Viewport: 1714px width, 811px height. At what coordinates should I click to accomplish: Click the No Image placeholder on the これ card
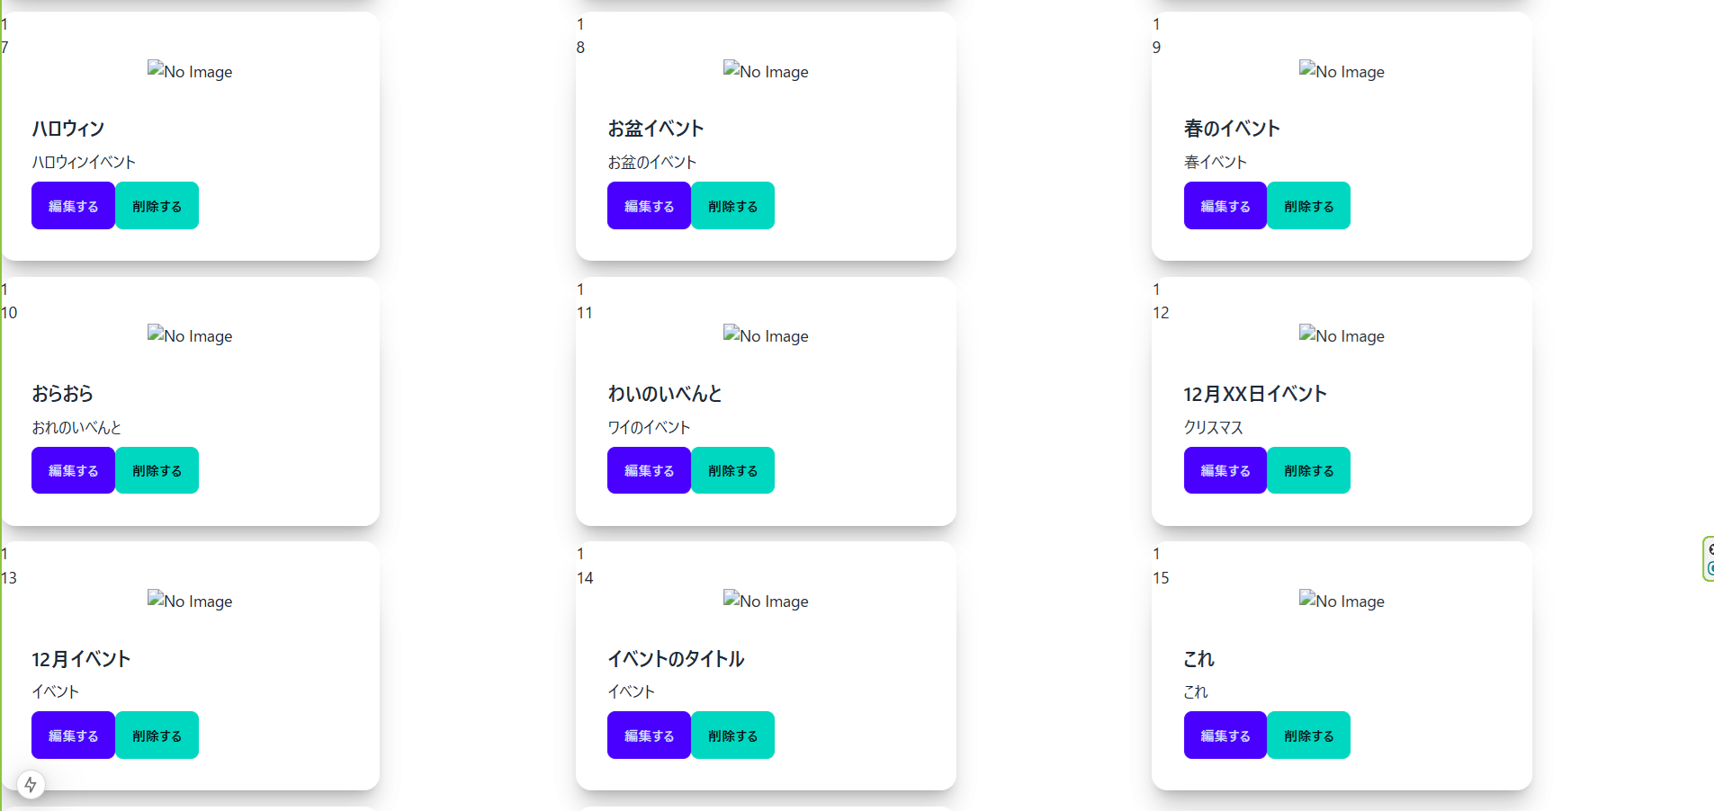click(1341, 601)
